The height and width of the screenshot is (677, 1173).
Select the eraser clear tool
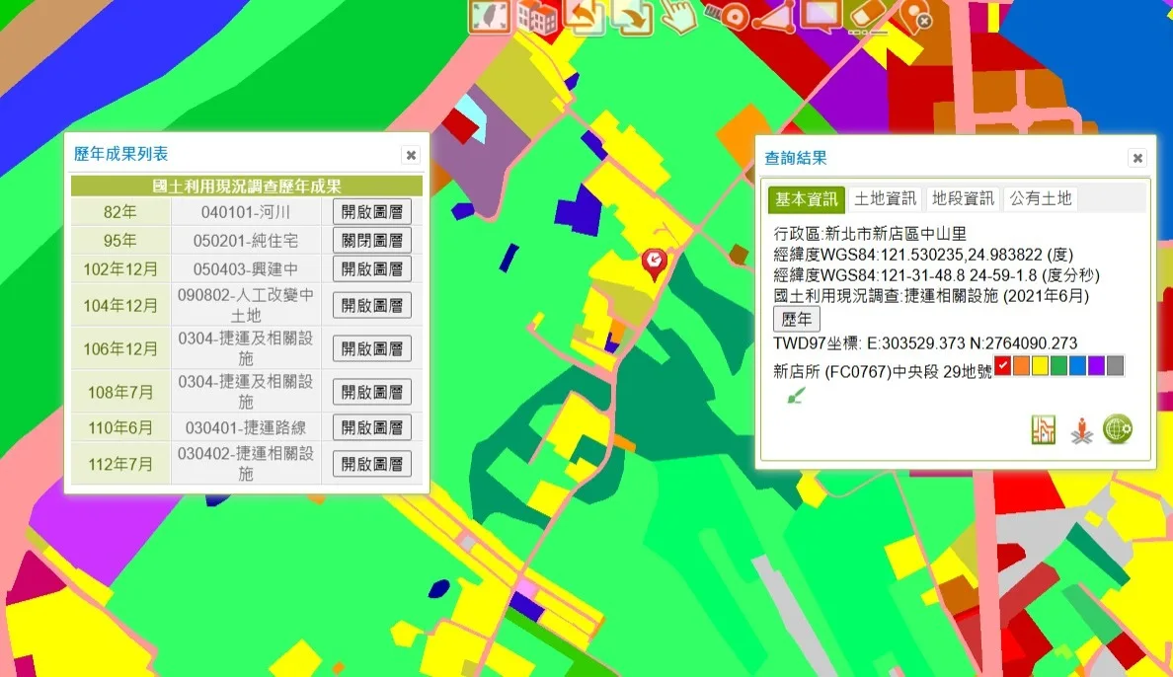tap(868, 17)
